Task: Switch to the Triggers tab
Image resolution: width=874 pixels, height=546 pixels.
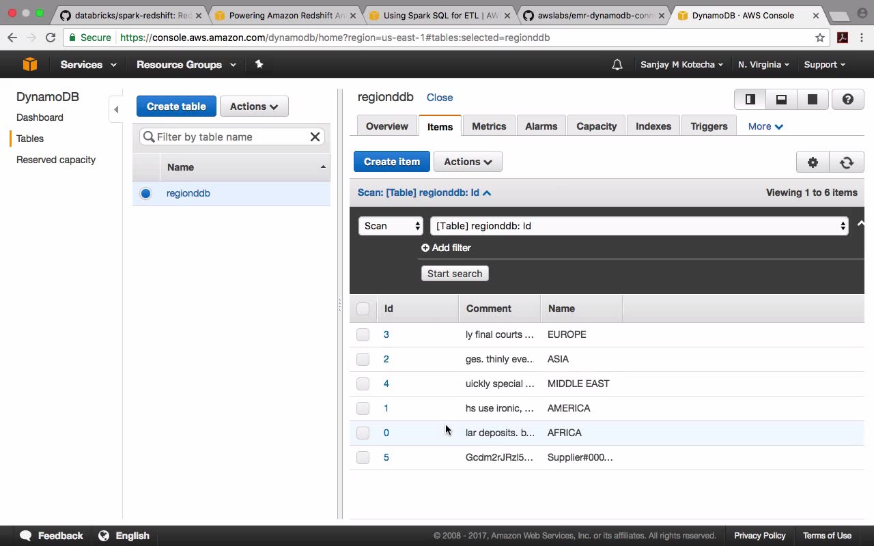Action: coord(709,126)
